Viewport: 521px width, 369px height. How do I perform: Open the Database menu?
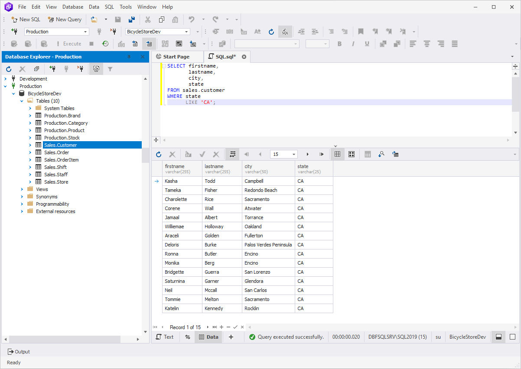coord(72,6)
